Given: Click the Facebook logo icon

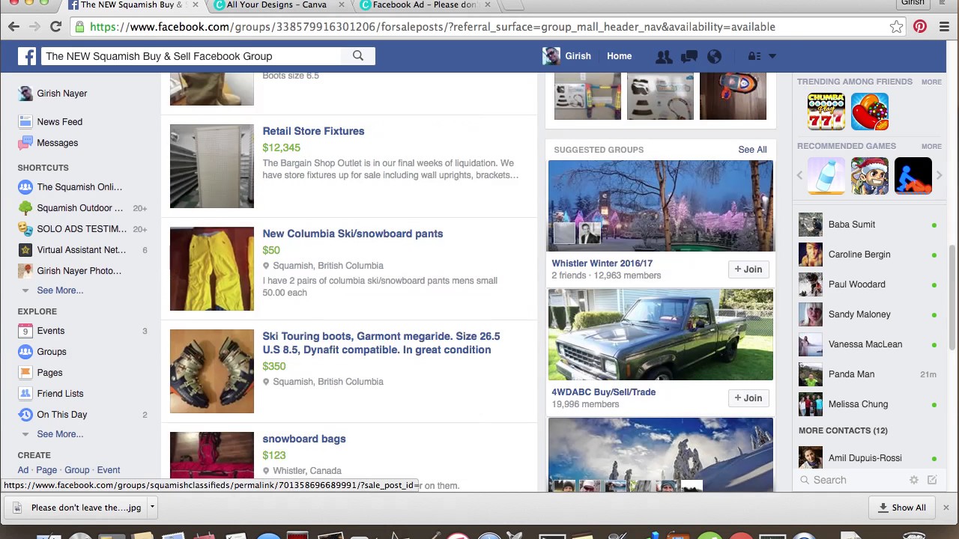Looking at the screenshot, I should tap(27, 56).
